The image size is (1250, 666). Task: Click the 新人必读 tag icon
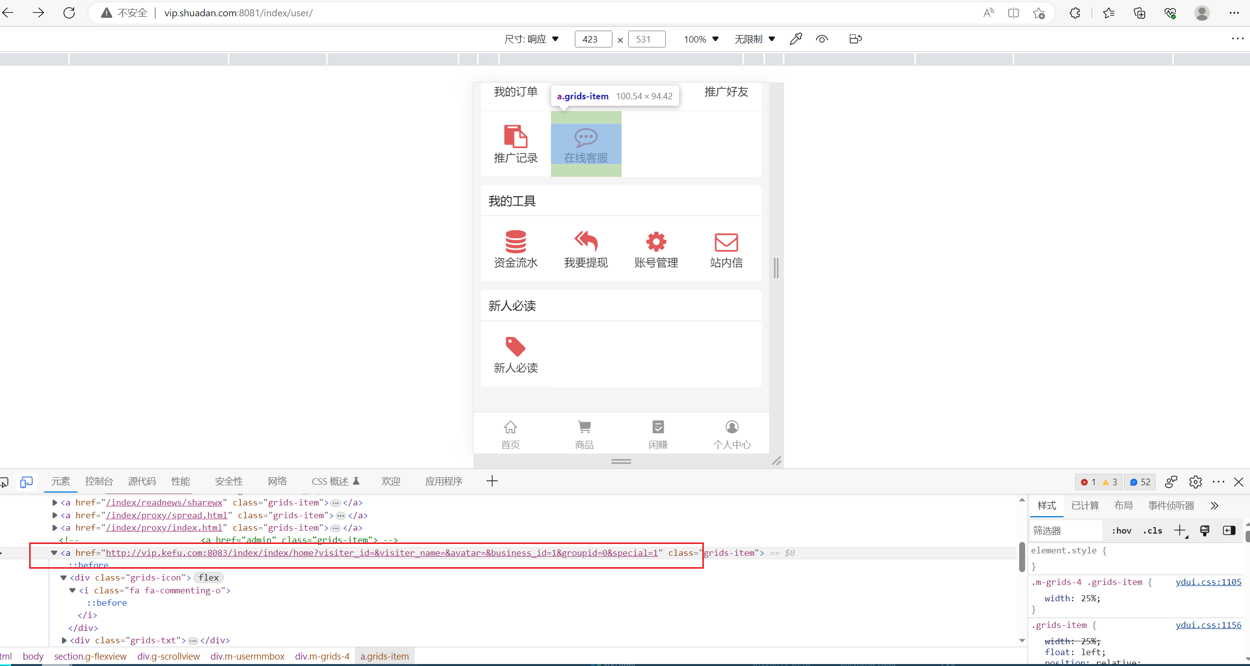point(516,346)
